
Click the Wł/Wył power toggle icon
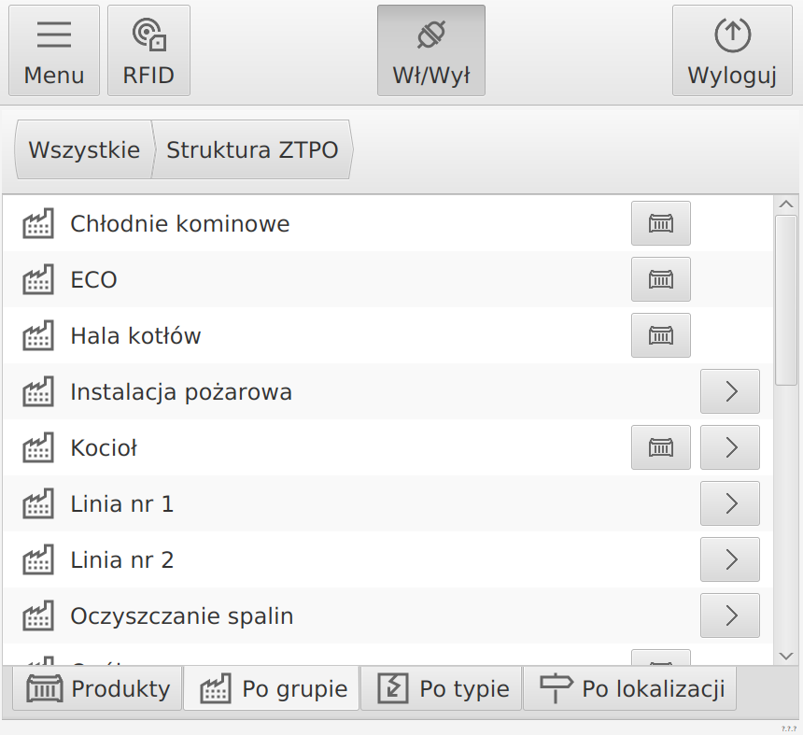(x=430, y=35)
